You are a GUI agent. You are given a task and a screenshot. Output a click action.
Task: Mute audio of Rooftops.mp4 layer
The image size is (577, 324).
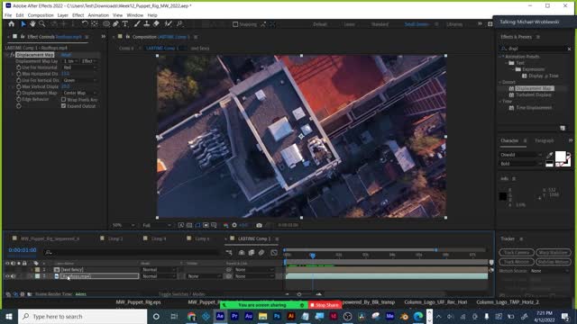pos(14,276)
